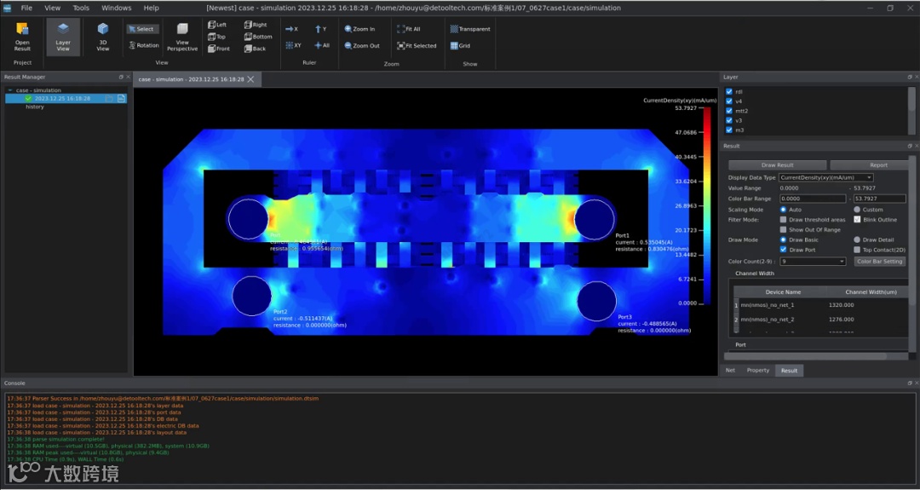The height and width of the screenshot is (490, 920).
Task: Click the current density color bar legend
Action: 706,205
